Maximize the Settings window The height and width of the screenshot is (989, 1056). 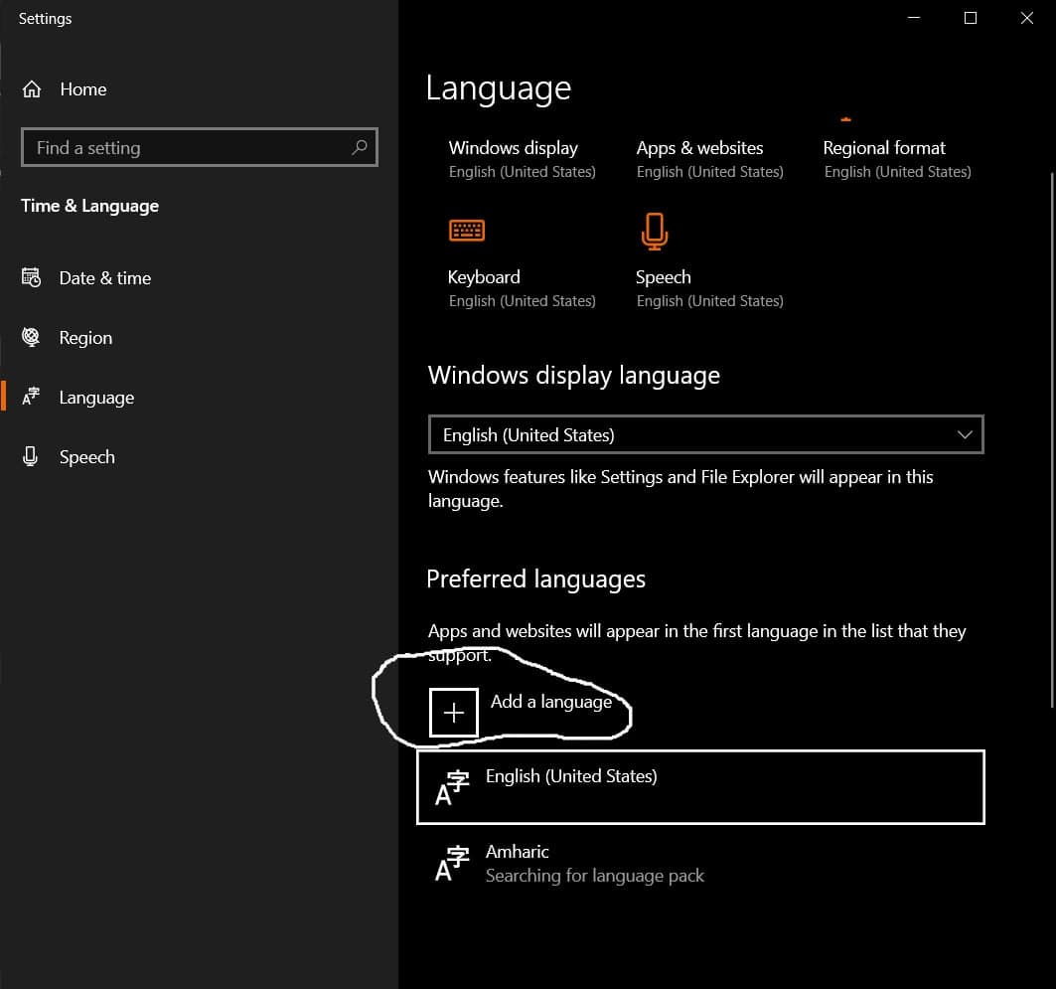pos(971,18)
